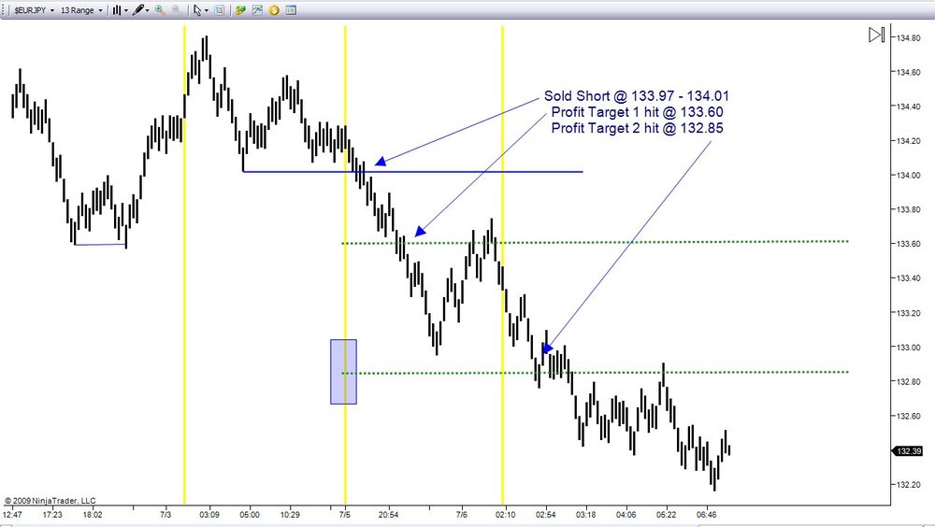Click the 06:46 time axis label
The width and height of the screenshot is (935, 527).
707,515
